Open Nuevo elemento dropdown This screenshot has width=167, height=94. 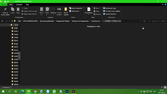pos(76,8)
